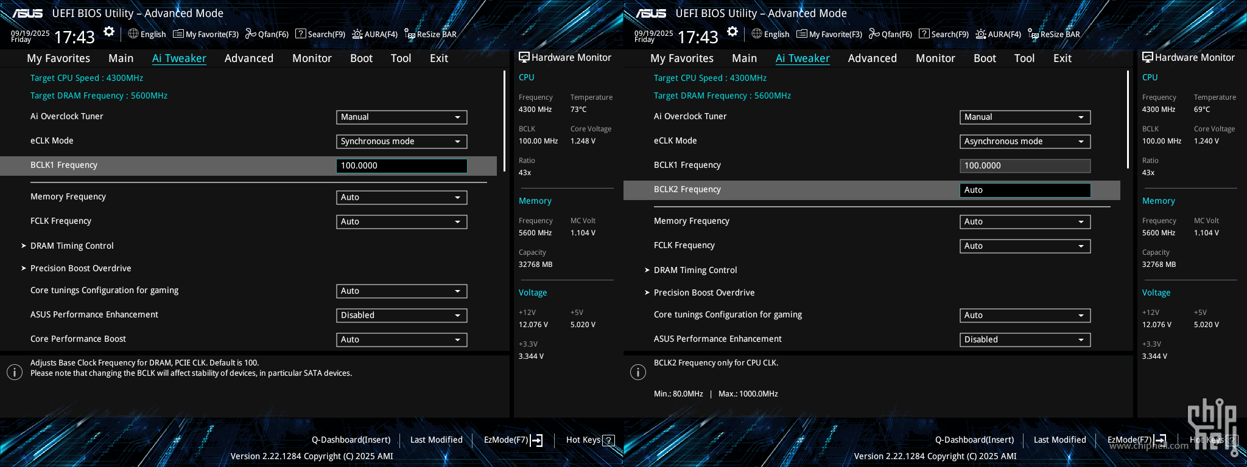Viewport: 1247px width, 467px height.
Task: Open My Favorite(F3) in left window
Action: point(206,34)
